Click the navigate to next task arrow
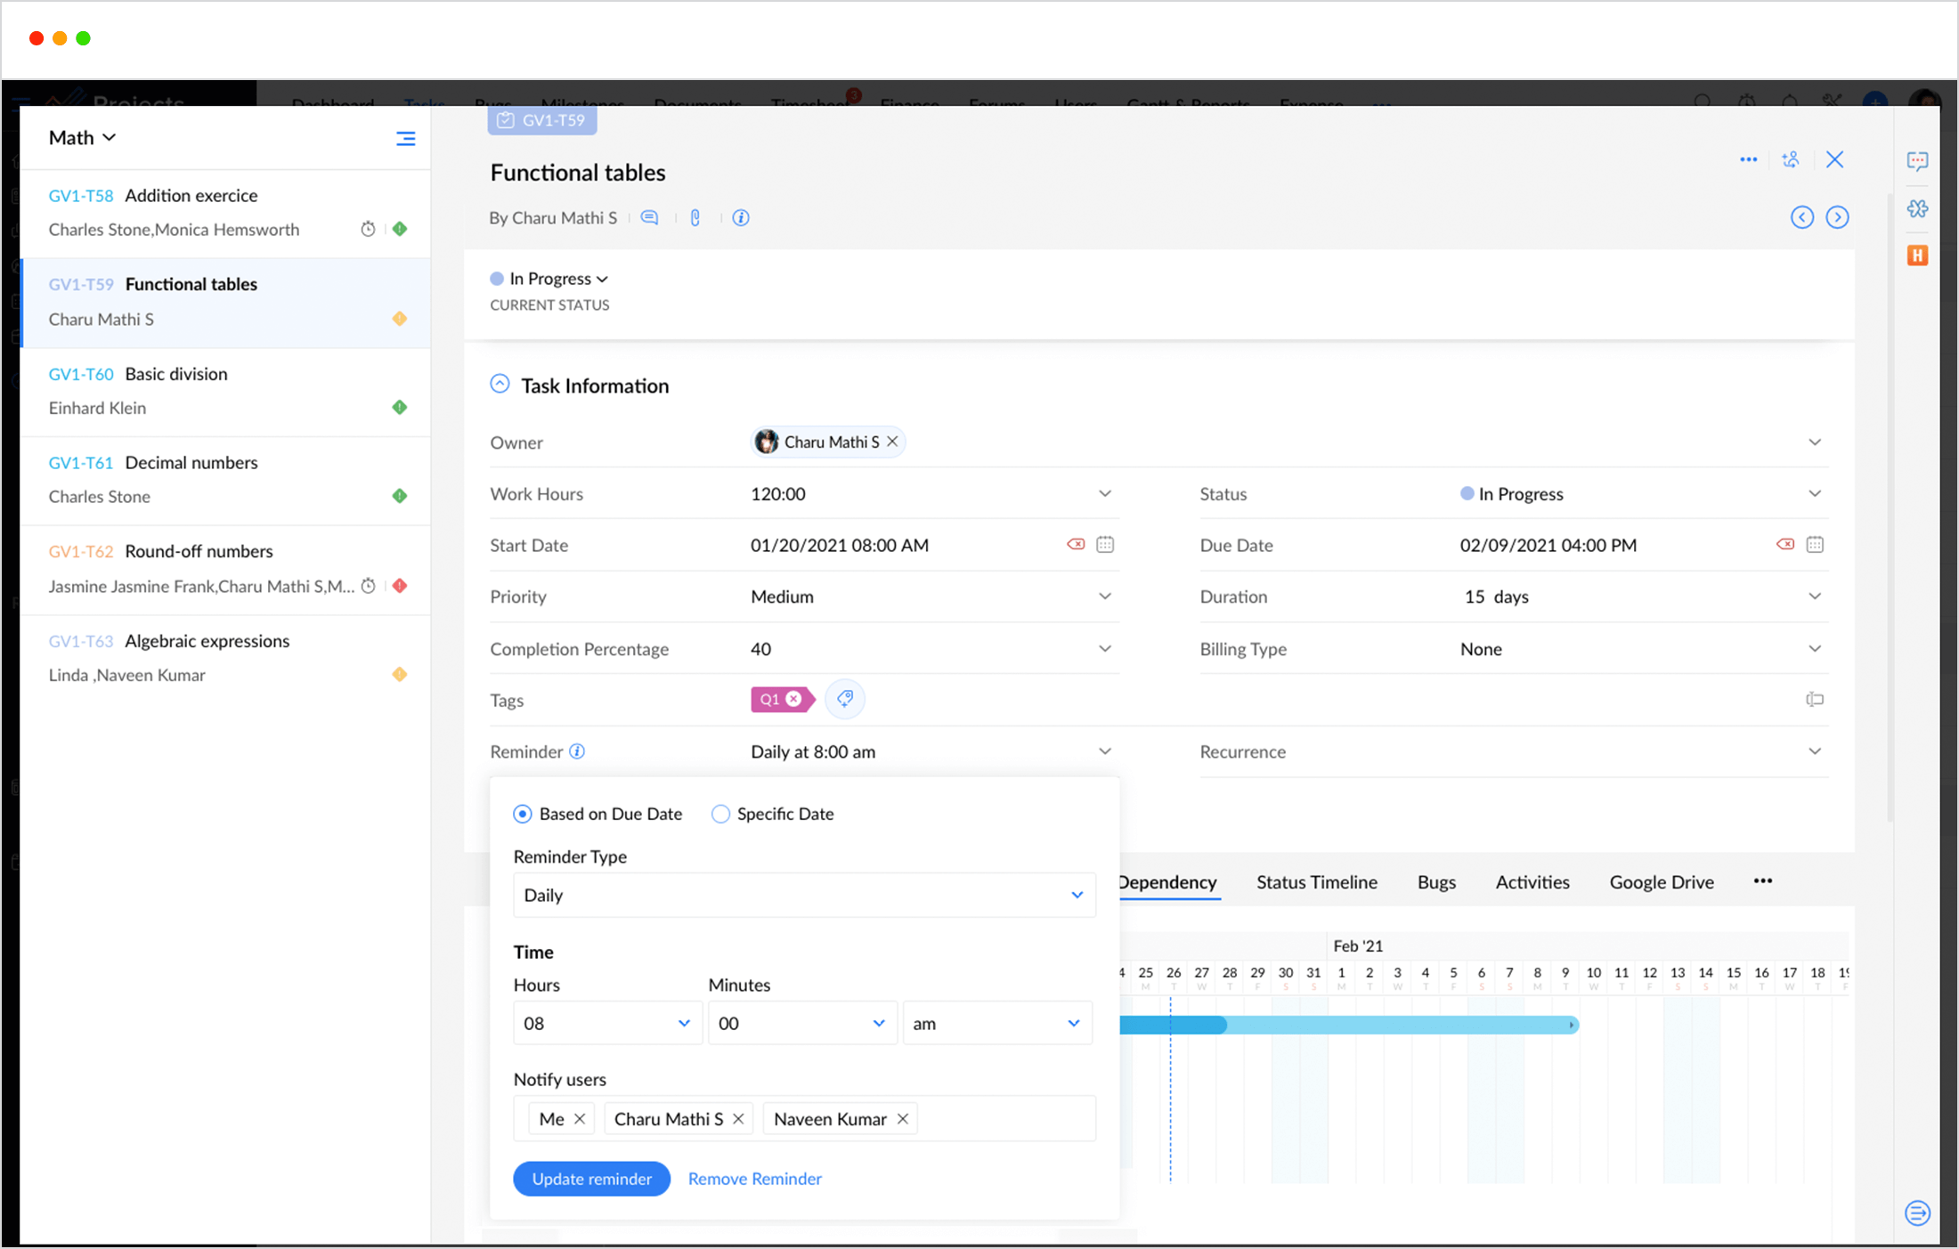This screenshot has height=1249, width=1959. tap(1839, 217)
